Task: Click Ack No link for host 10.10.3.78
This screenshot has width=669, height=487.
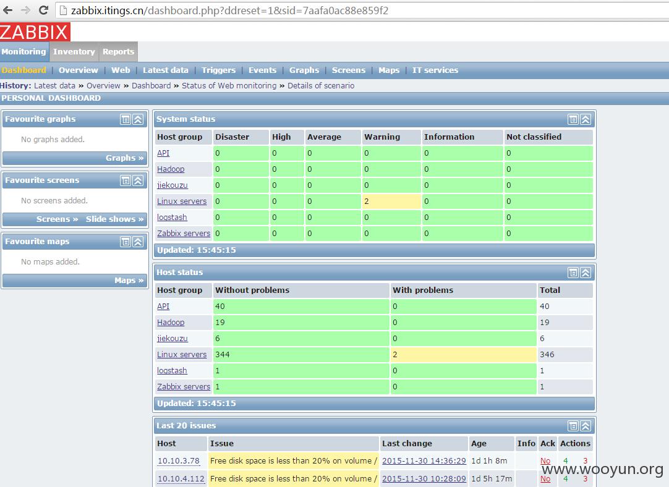Action: tap(545, 461)
